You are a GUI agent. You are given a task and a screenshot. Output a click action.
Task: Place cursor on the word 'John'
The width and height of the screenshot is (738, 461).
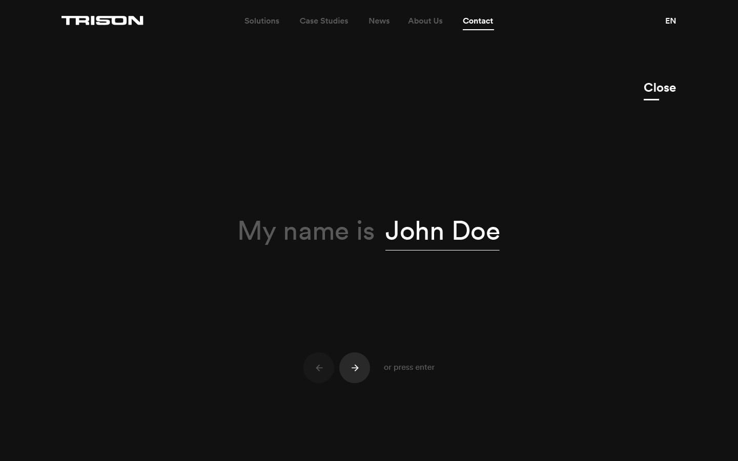coord(414,231)
